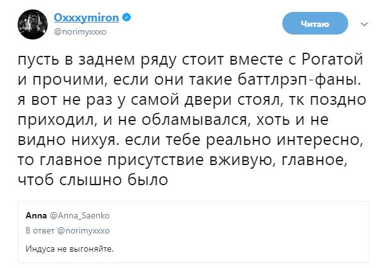The image size is (386, 268).
Task: Expand the tweet options chevron menu
Action: 364,24
